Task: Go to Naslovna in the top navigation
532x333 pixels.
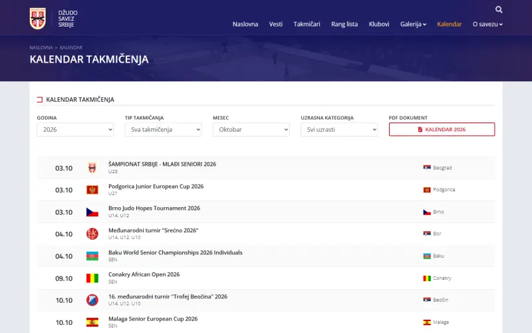Action: tap(245, 24)
